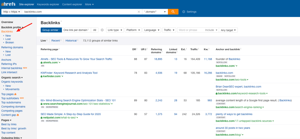This screenshot has height=139, width=300.
Task: Click the 16,266 keywords value
Action: click(x=208, y=73)
